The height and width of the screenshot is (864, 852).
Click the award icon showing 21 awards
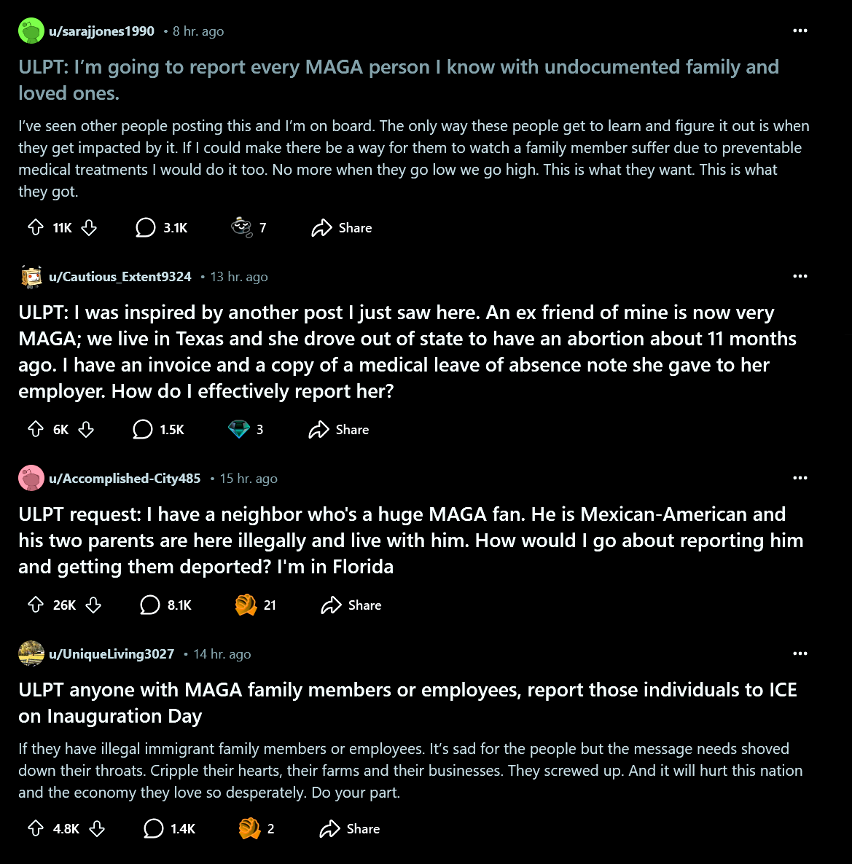click(246, 605)
